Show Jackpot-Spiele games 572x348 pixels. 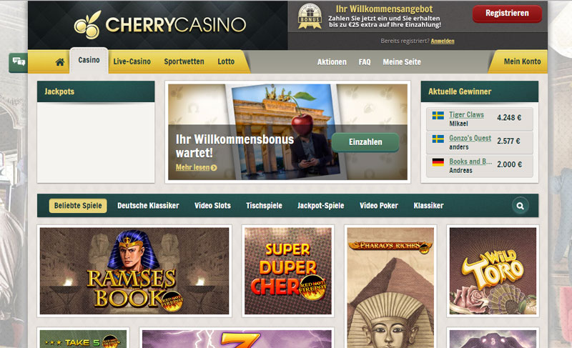click(320, 206)
